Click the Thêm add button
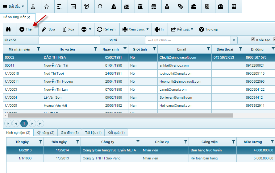The width and height of the screenshot is (275, 173). coord(27,29)
